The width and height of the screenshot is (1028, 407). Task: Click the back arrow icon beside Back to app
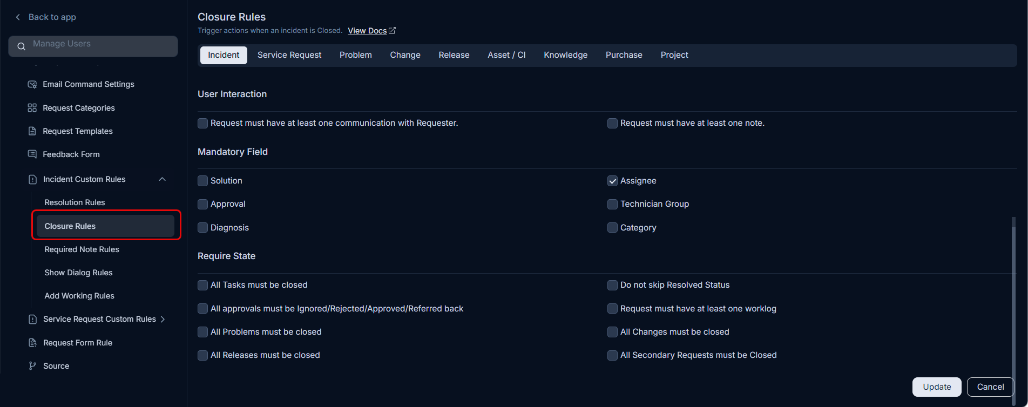[18, 17]
